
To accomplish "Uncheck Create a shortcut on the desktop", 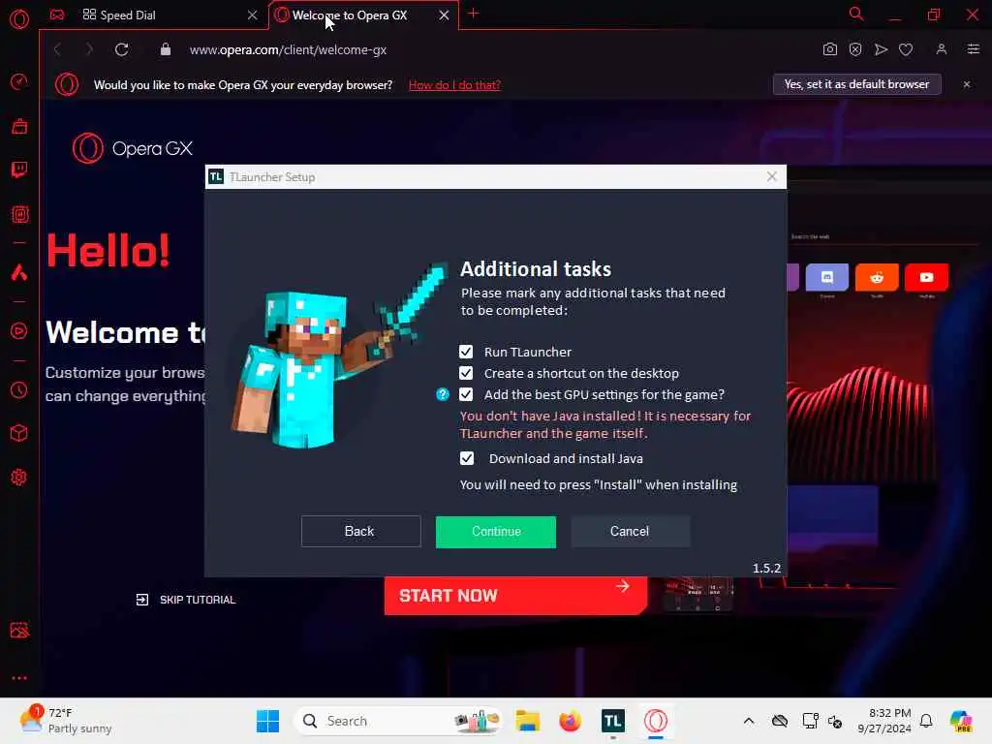I will click(466, 373).
